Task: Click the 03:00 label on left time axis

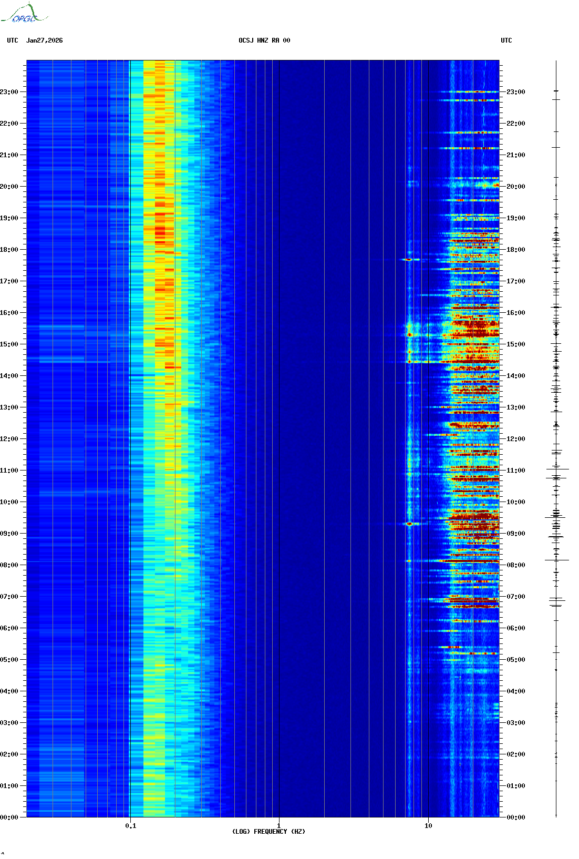Action: [9, 723]
